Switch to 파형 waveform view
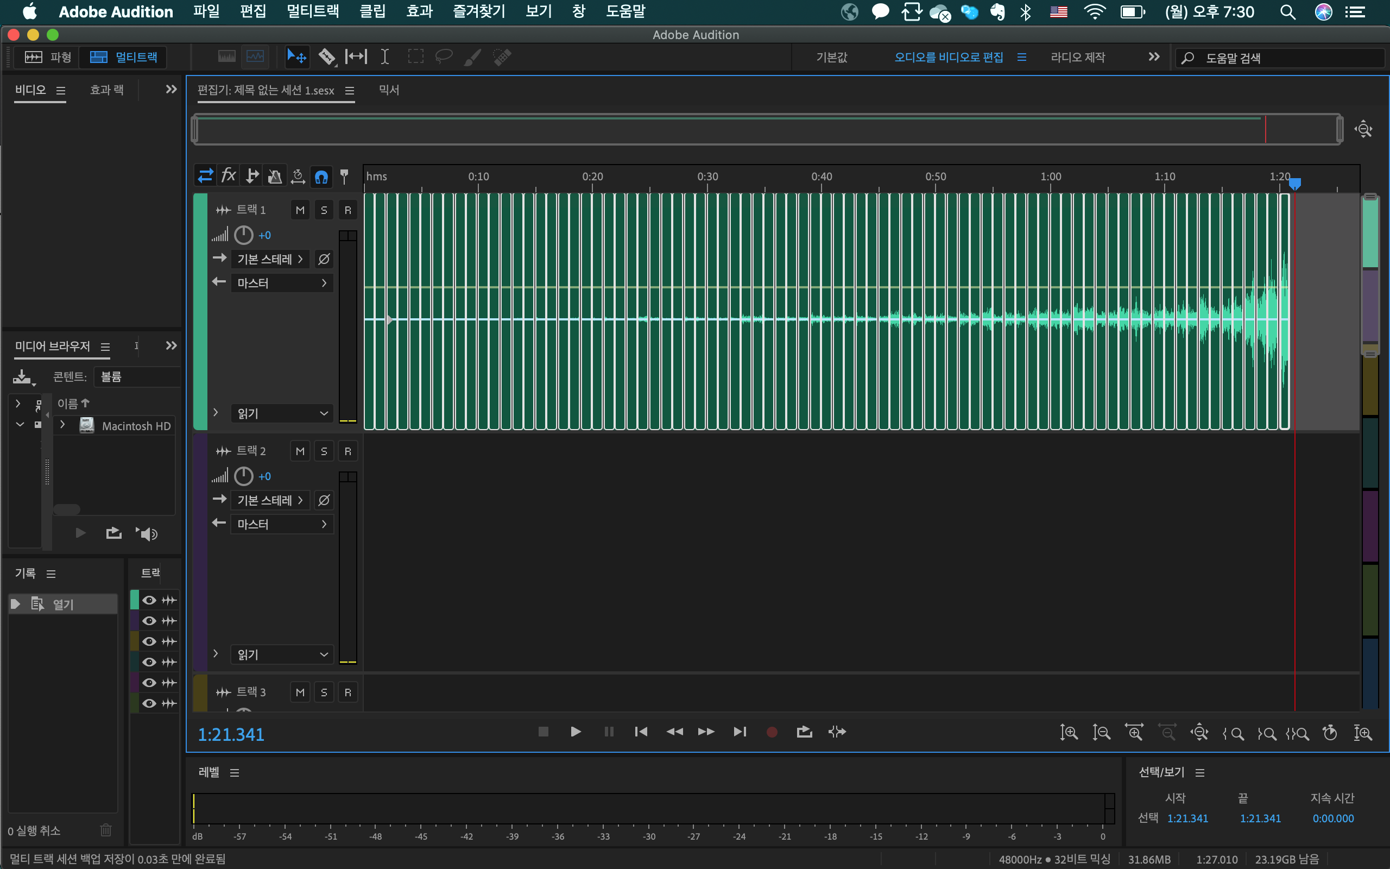The height and width of the screenshot is (869, 1390). 48,57
